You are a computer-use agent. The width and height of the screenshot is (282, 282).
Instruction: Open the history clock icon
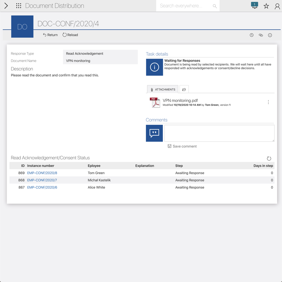click(x=252, y=35)
